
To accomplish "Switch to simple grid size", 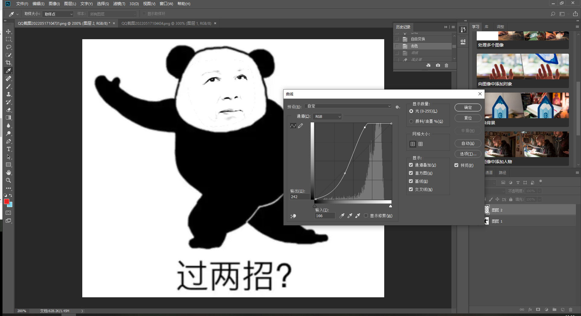I will pyautogui.click(x=413, y=144).
